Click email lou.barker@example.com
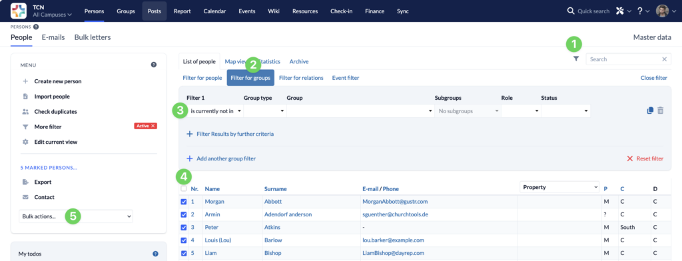The height and width of the screenshot is (261, 682). [393, 240]
